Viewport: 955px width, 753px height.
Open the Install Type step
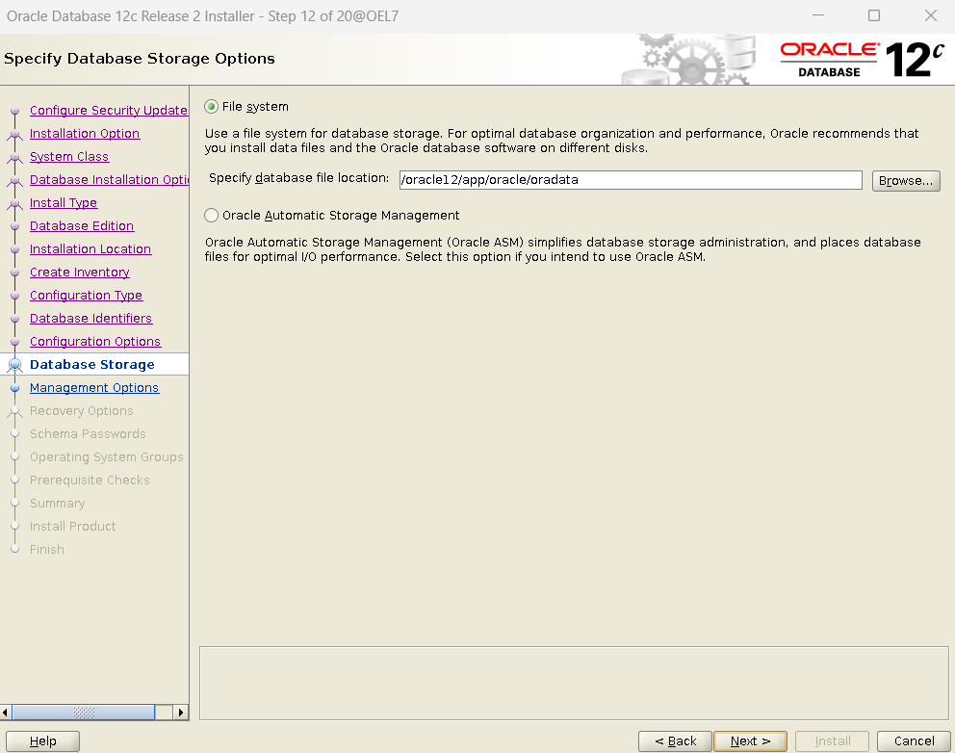click(x=64, y=203)
